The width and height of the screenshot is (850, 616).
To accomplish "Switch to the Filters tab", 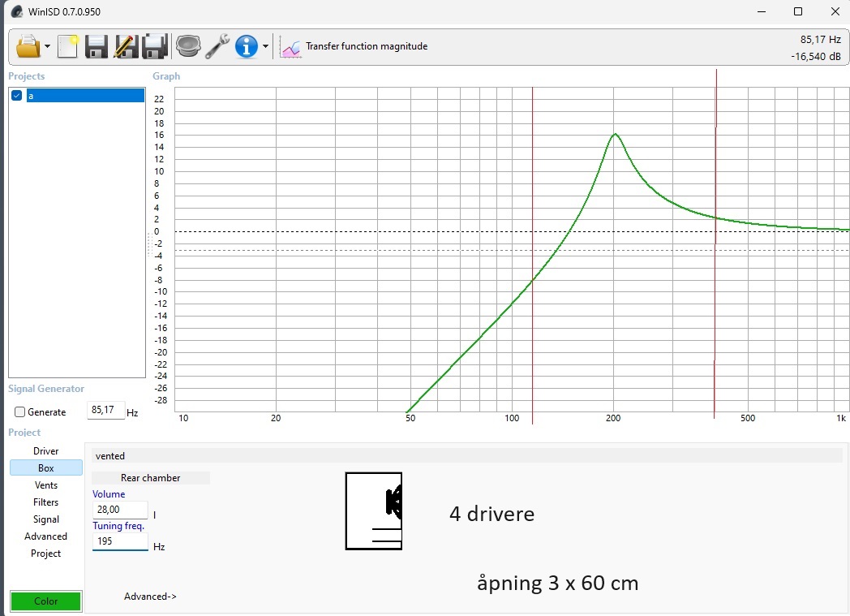I will coord(45,502).
